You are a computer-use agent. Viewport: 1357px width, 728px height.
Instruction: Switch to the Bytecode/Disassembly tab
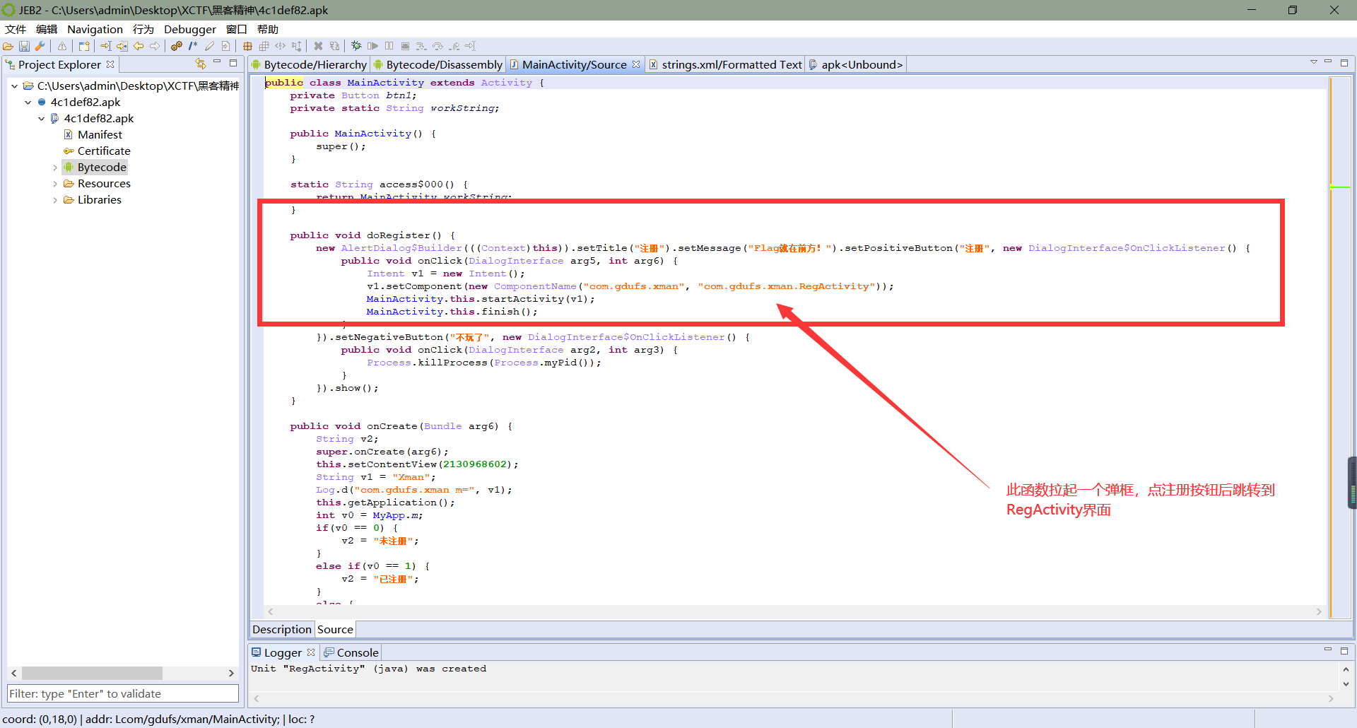point(438,64)
